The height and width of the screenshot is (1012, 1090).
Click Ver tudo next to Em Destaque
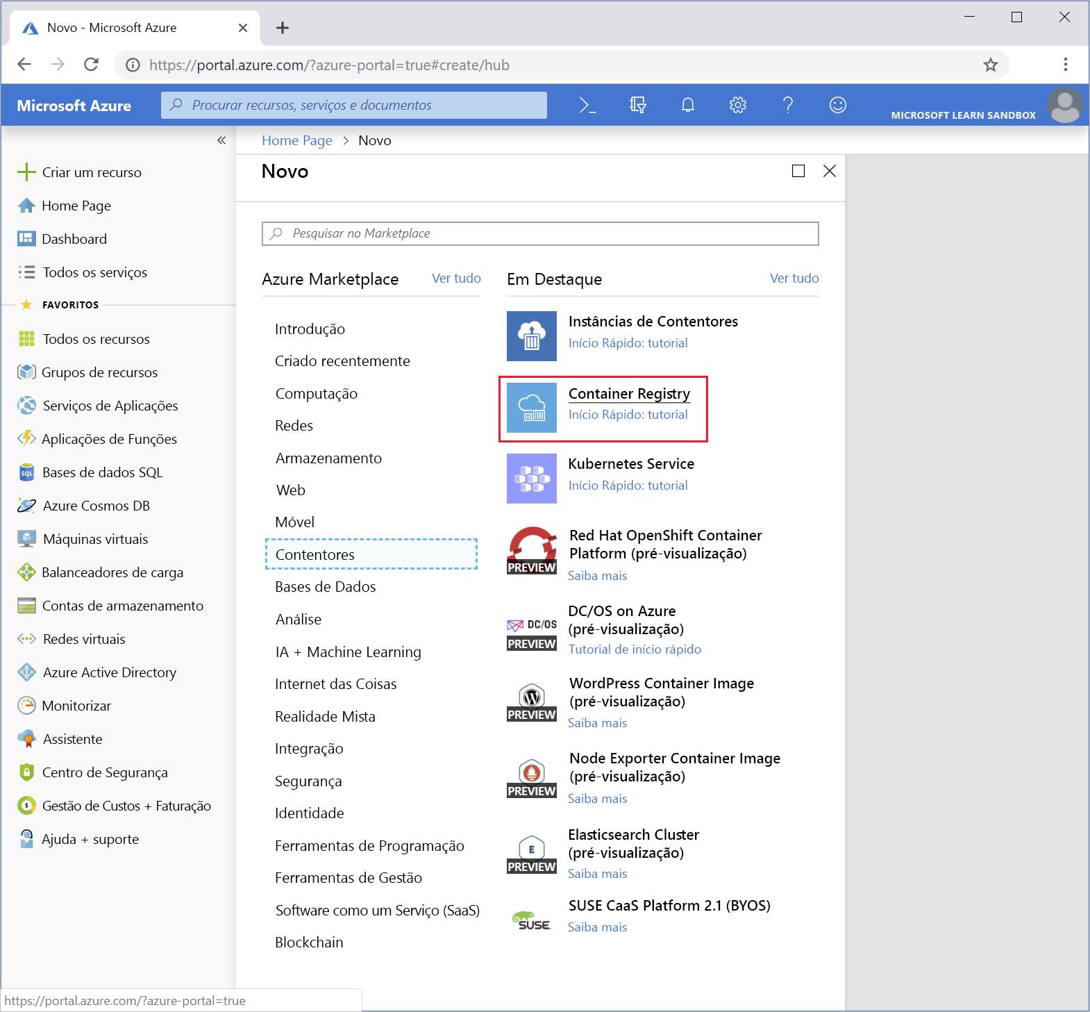pos(794,278)
